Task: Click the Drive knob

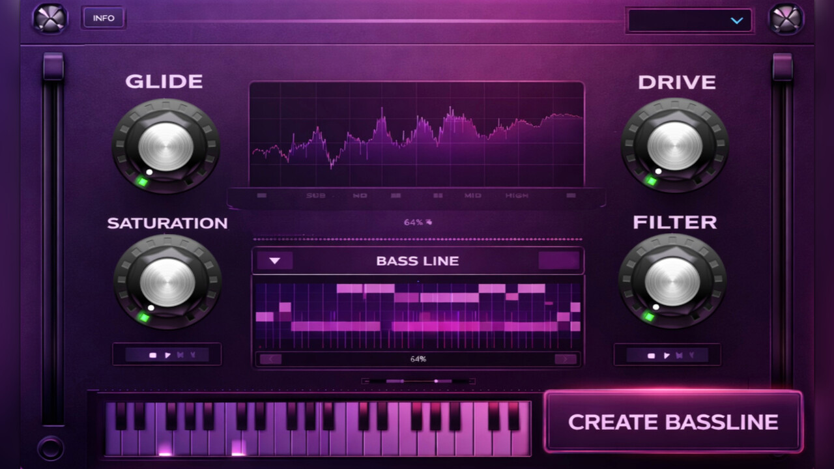Action: 674,147
